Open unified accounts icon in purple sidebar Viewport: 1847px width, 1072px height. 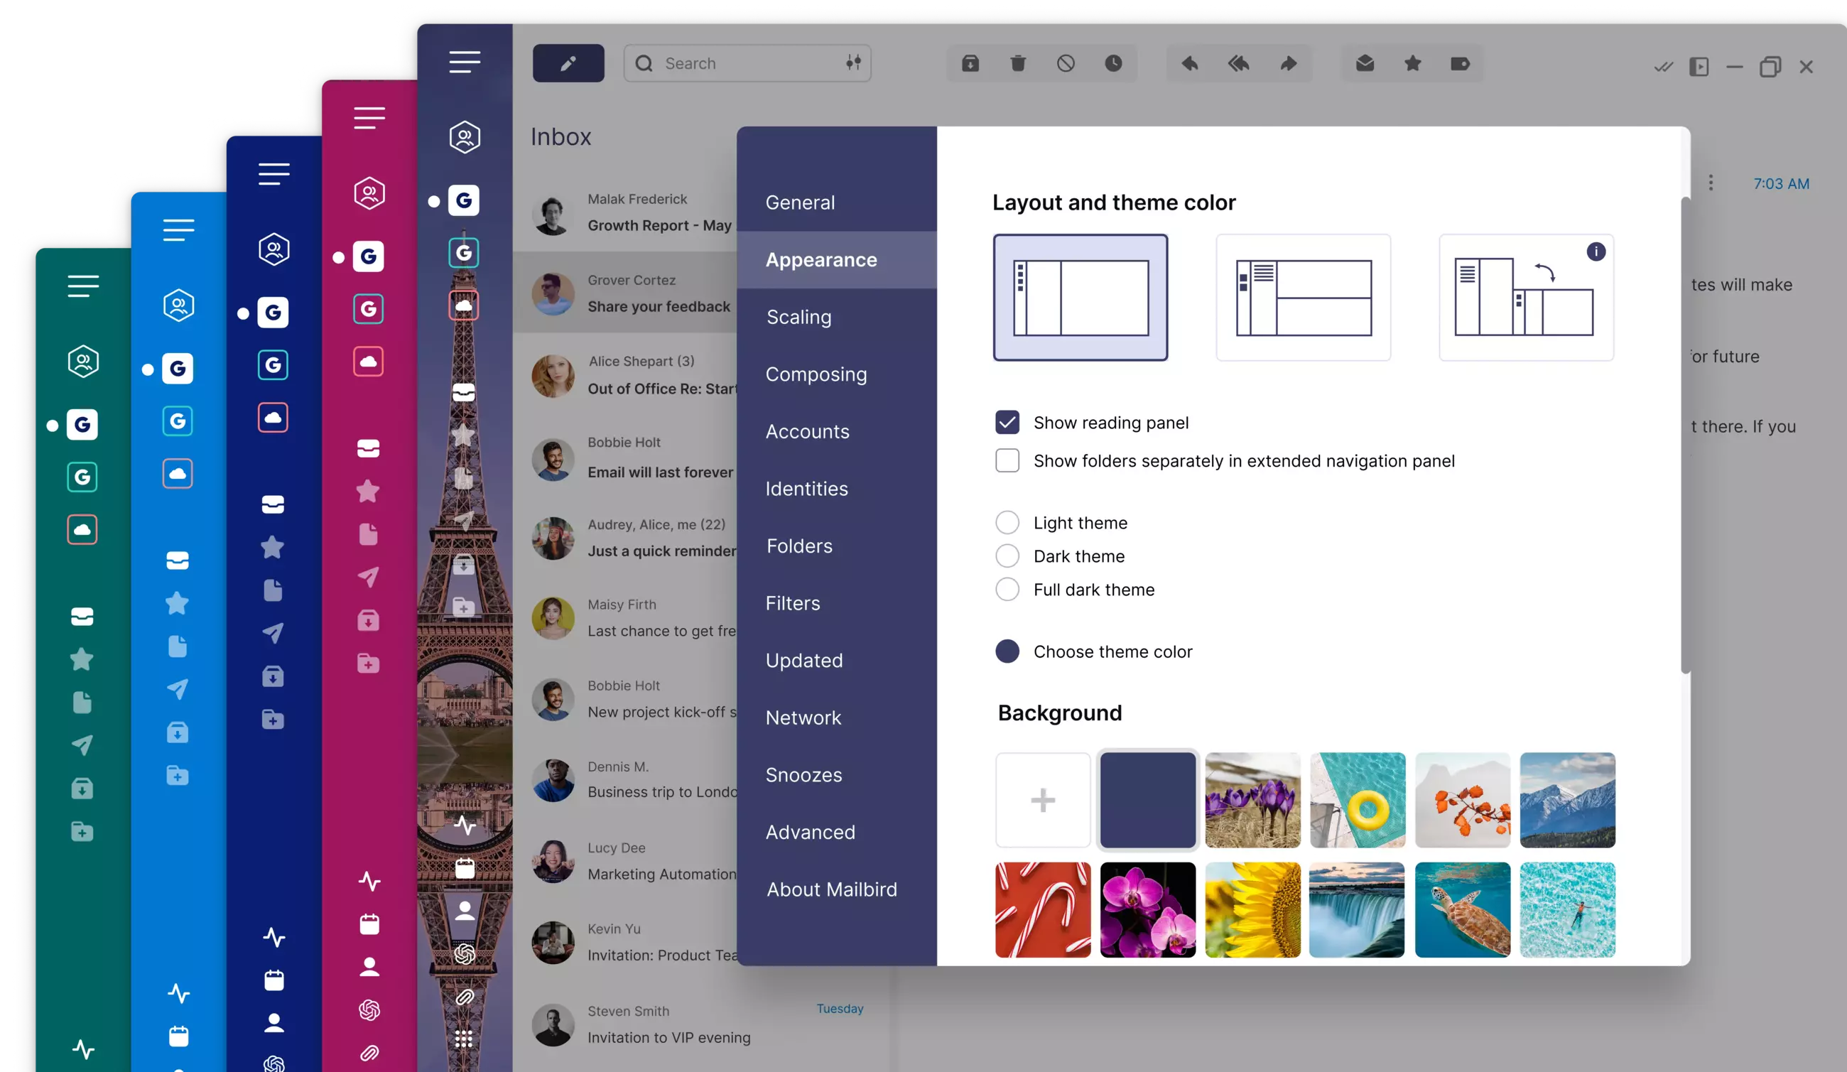pyautogui.click(x=465, y=137)
